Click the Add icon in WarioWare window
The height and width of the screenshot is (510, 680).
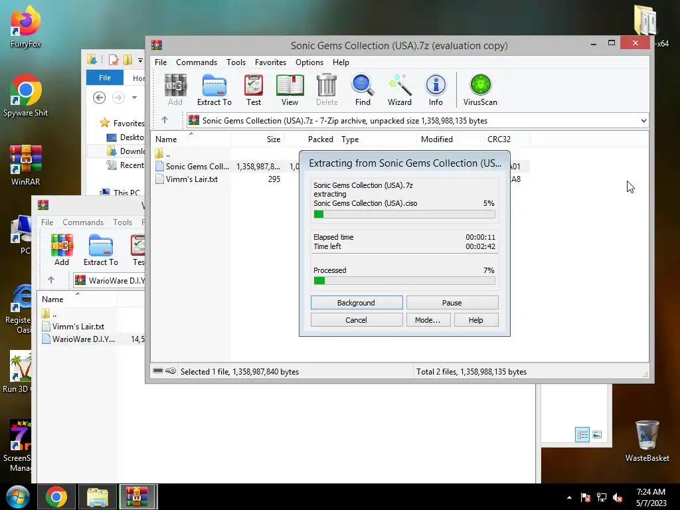(x=62, y=250)
